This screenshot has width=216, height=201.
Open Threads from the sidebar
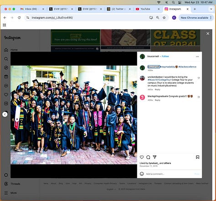(12, 184)
